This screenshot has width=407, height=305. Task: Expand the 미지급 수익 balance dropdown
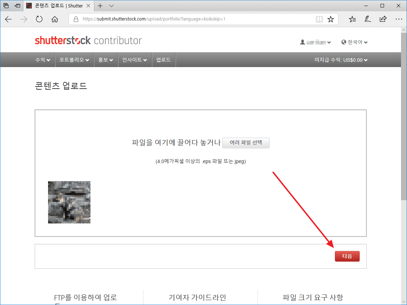coord(341,60)
